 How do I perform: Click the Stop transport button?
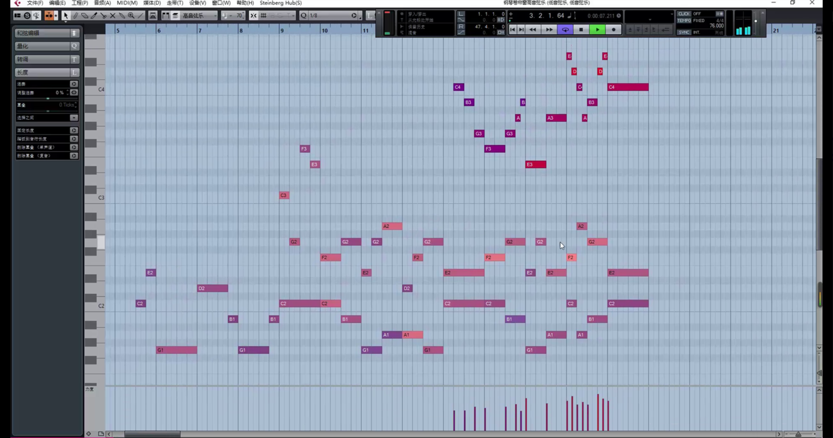click(x=581, y=29)
